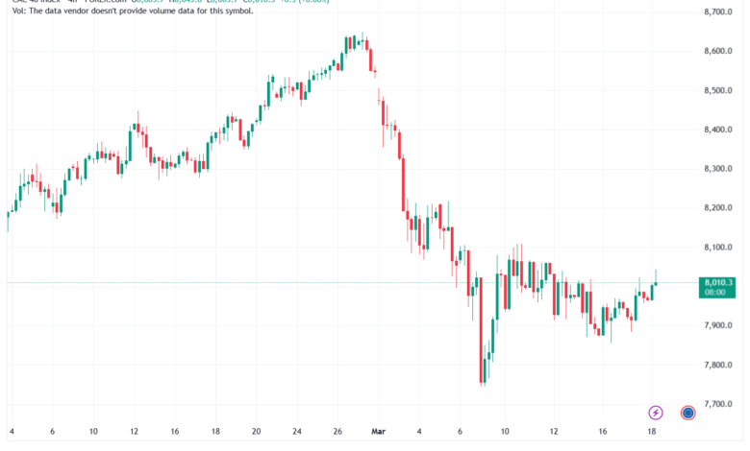Click the purple lightning bolt event icon
Image resolution: width=750 pixels, height=451 pixels.
point(656,413)
